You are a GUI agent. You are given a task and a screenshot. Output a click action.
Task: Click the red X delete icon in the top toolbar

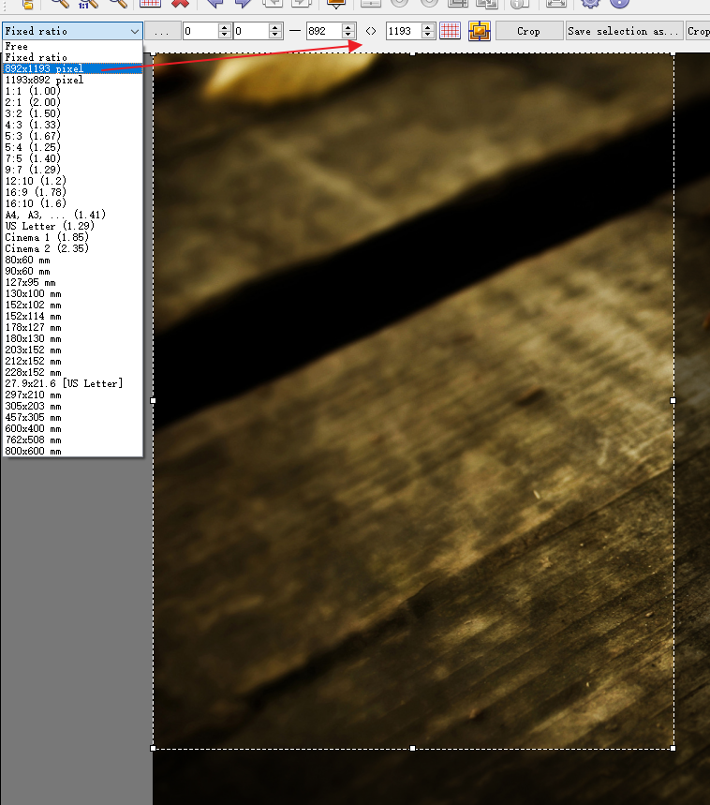point(180,4)
